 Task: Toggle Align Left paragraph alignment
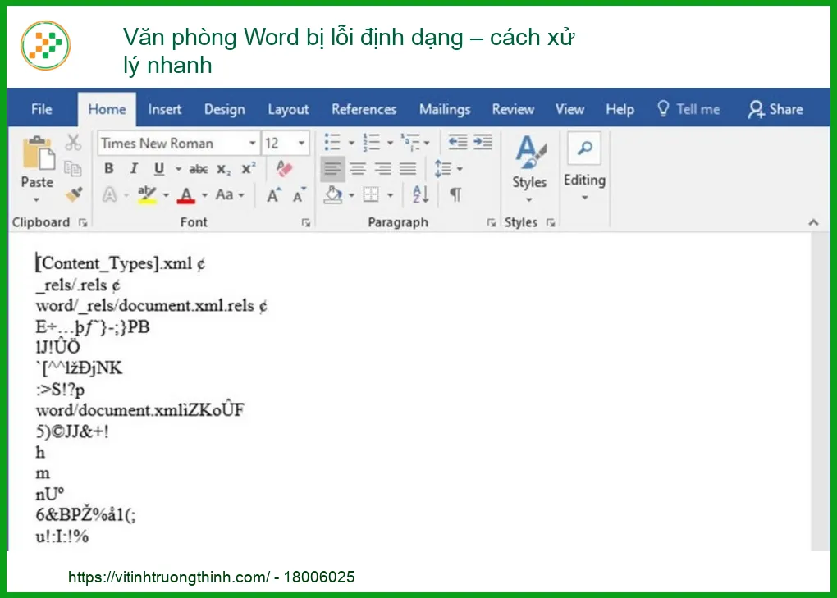click(332, 169)
